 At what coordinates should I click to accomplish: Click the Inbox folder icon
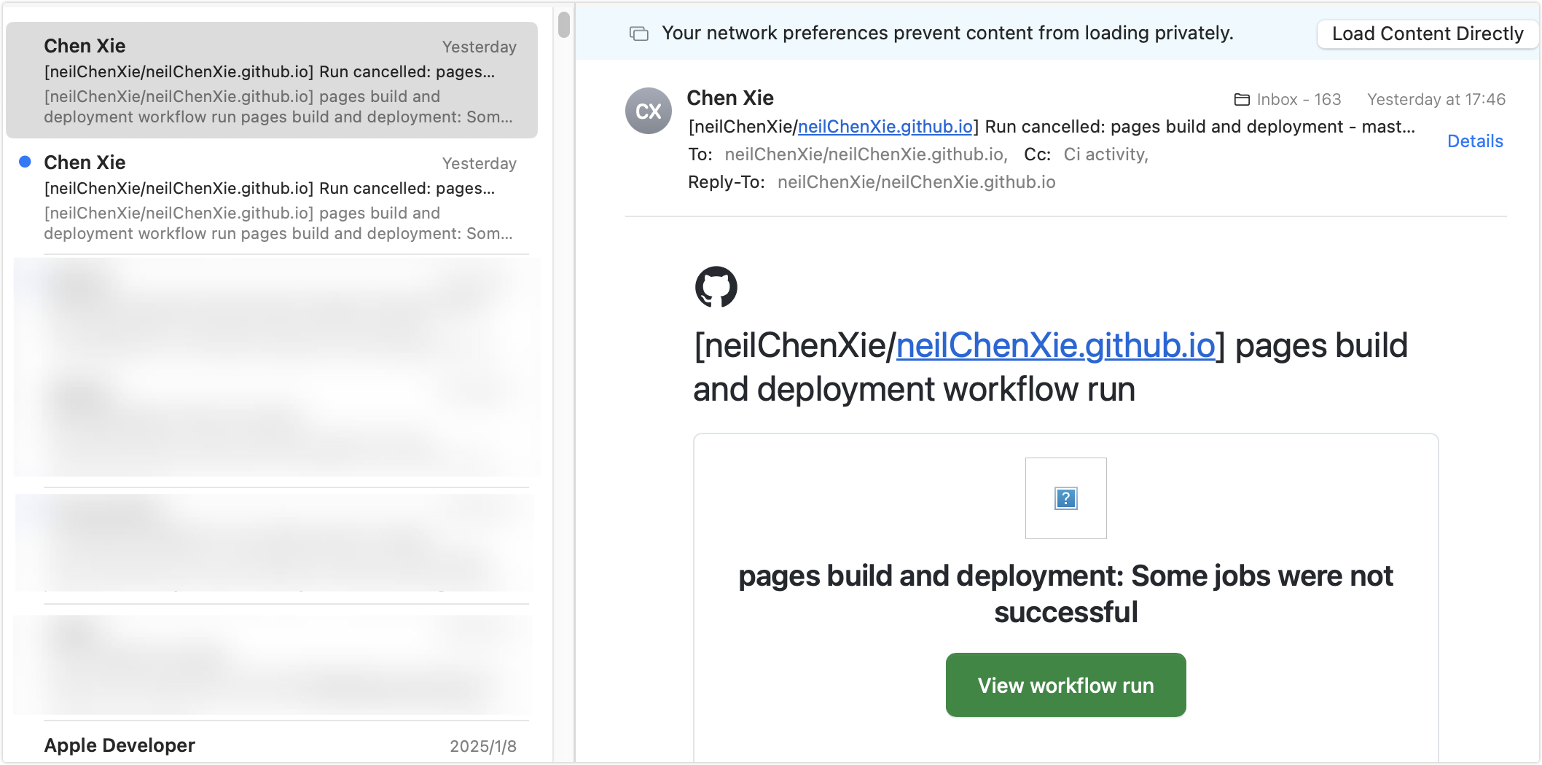tap(1242, 100)
